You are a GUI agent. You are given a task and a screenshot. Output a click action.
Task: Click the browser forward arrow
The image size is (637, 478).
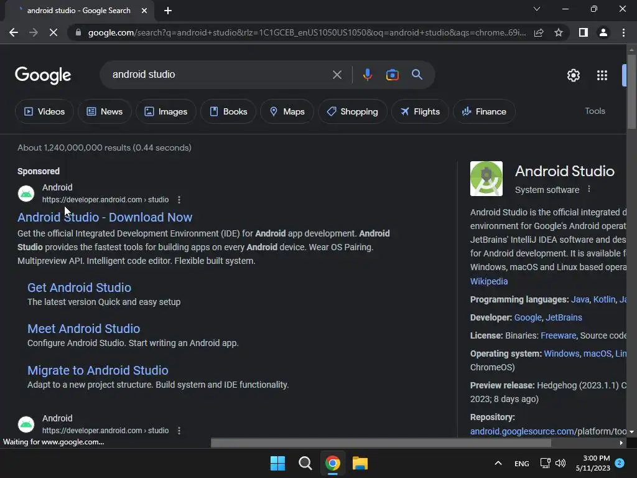34,32
